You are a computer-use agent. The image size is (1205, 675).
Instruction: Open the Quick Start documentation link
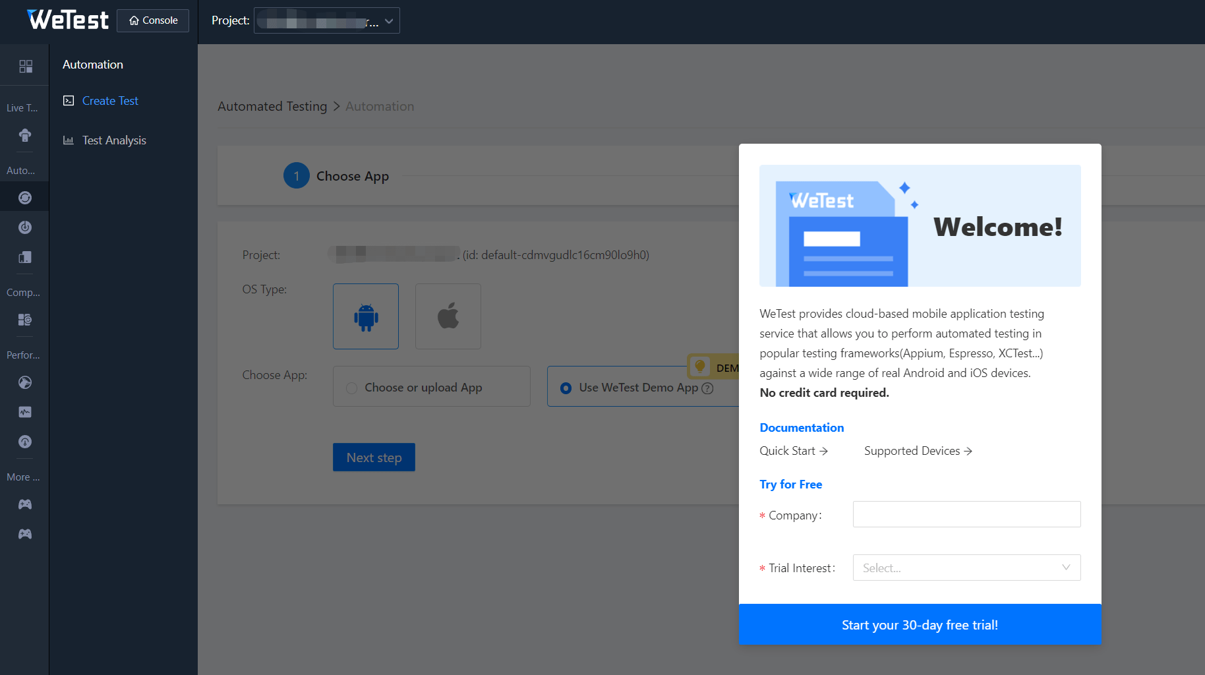pos(794,451)
